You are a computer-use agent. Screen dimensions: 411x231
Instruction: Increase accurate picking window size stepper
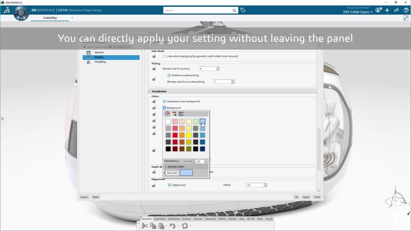tap(233, 81)
